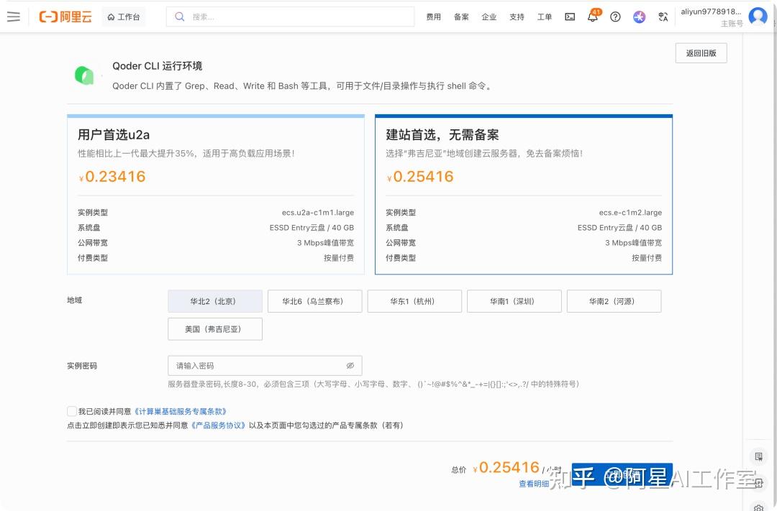The image size is (777, 511).
Task: Click the 返回旧版 button
Action: 701,52
